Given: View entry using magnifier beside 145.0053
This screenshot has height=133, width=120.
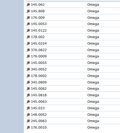Looking at the screenshot, I should (28, 24).
